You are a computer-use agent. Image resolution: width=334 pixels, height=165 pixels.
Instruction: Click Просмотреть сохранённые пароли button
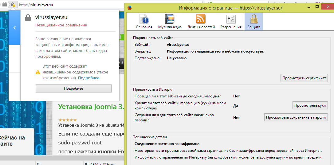point(296,117)
